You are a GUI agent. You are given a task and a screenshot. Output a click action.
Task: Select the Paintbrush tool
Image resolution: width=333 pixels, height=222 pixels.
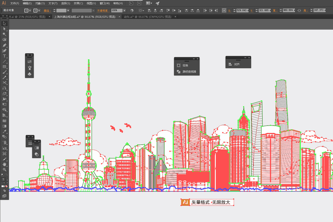4,72
